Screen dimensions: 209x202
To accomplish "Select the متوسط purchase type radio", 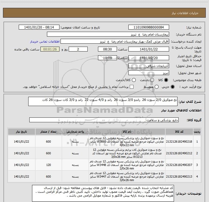I will (157, 87).
